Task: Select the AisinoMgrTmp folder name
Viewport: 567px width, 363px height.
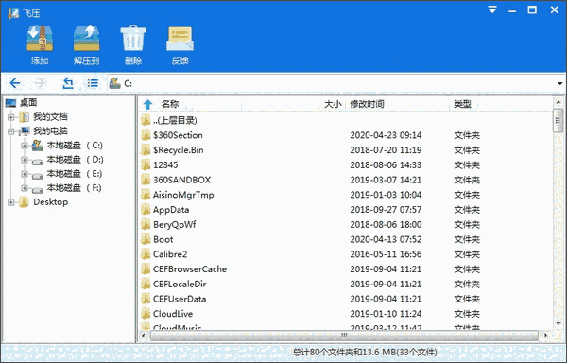Action: [183, 195]
